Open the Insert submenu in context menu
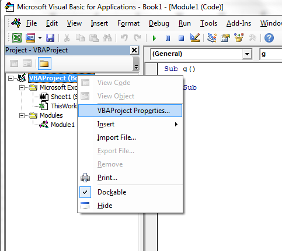 [x=130, y=124]
